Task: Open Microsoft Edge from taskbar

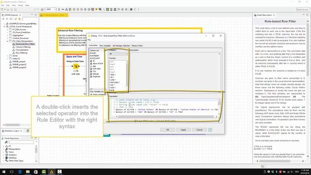Action: click(x=20, y=172)
